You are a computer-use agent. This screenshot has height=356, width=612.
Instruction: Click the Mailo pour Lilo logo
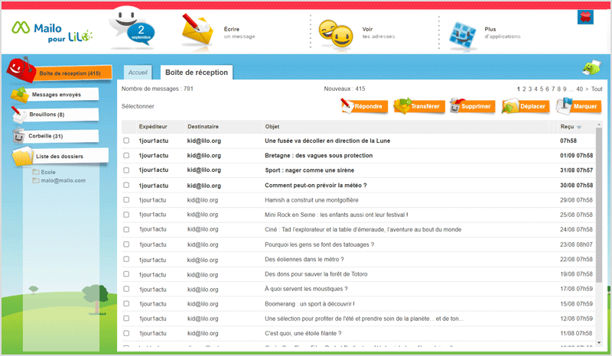(x=46, y=30)
